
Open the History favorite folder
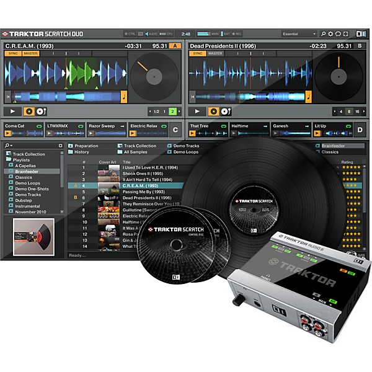(79, 152)
